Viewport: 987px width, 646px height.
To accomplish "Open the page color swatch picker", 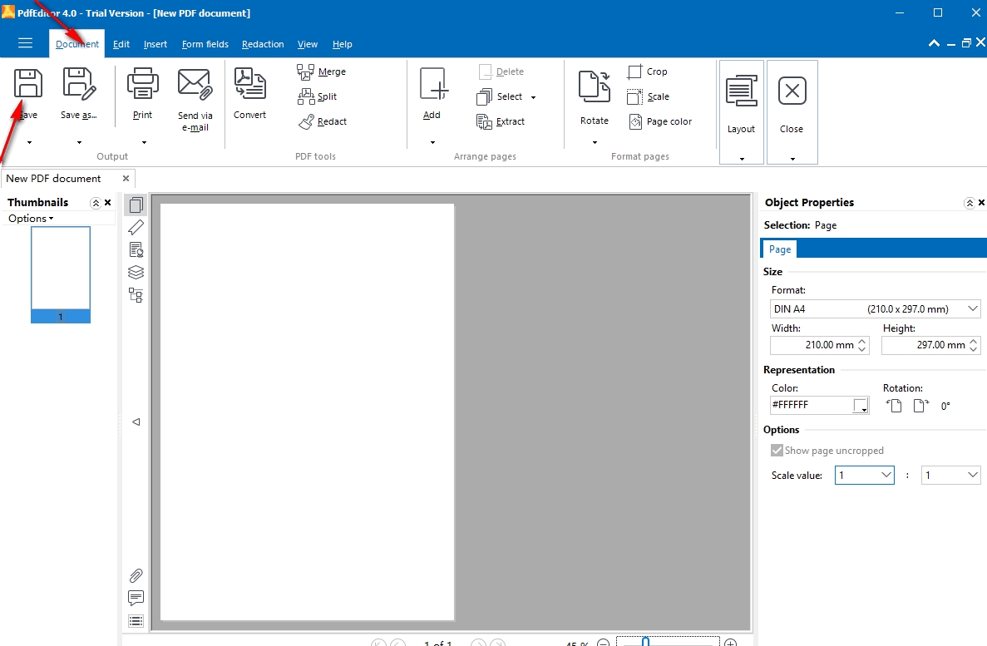I will (x=861, y=406).
